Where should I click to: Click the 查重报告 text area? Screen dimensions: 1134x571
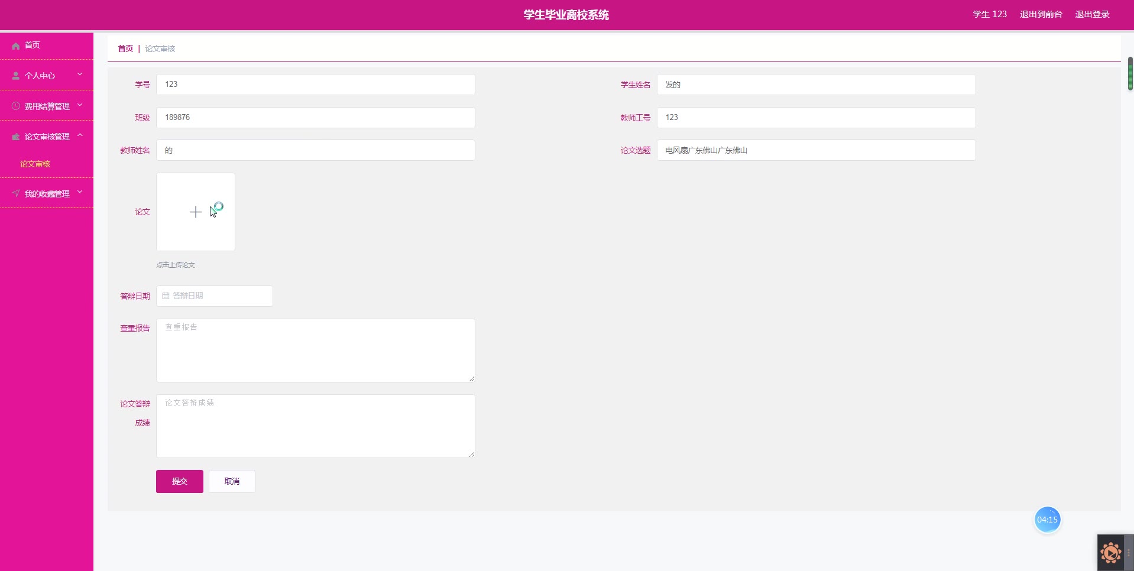[x=316, y=351]
